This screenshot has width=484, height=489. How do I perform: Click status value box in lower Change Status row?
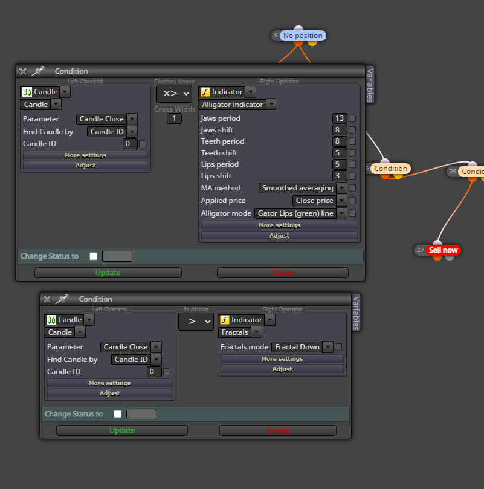pyautogui.click(x=141, y=414)
